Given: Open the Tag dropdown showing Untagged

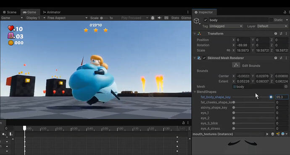Looking at the screenshot, I should click(x=226, y=26).
